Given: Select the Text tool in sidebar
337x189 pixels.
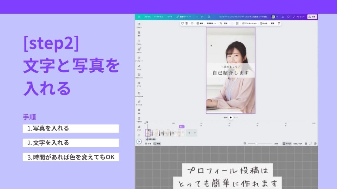Looking at the screenshot, I should (139, 42).
